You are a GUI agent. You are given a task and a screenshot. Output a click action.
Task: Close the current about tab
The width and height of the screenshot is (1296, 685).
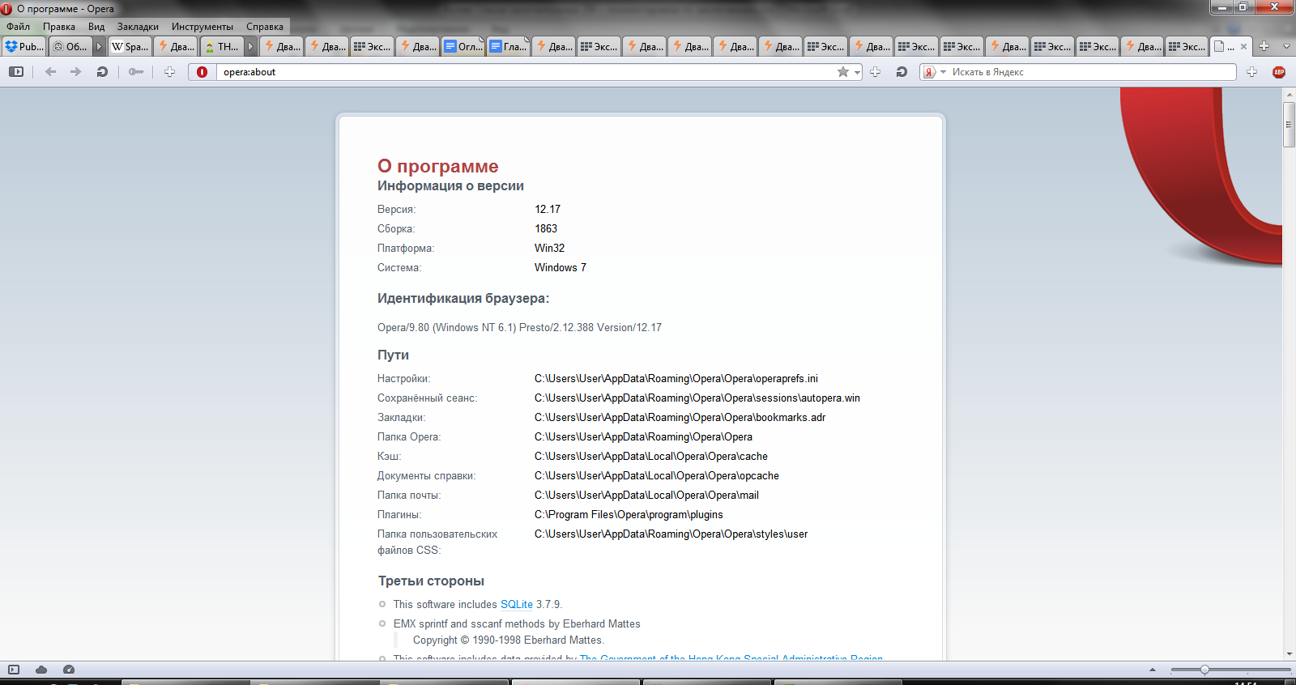point(1244,46)
